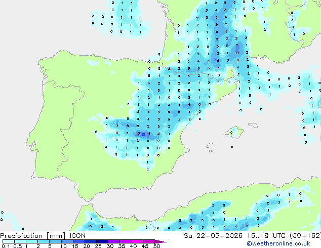Image resolution: width=321 pixels, height=248 pixels.
Task: Click the legend label "30"
Action: pyautogui.click(x=110, y=246)
